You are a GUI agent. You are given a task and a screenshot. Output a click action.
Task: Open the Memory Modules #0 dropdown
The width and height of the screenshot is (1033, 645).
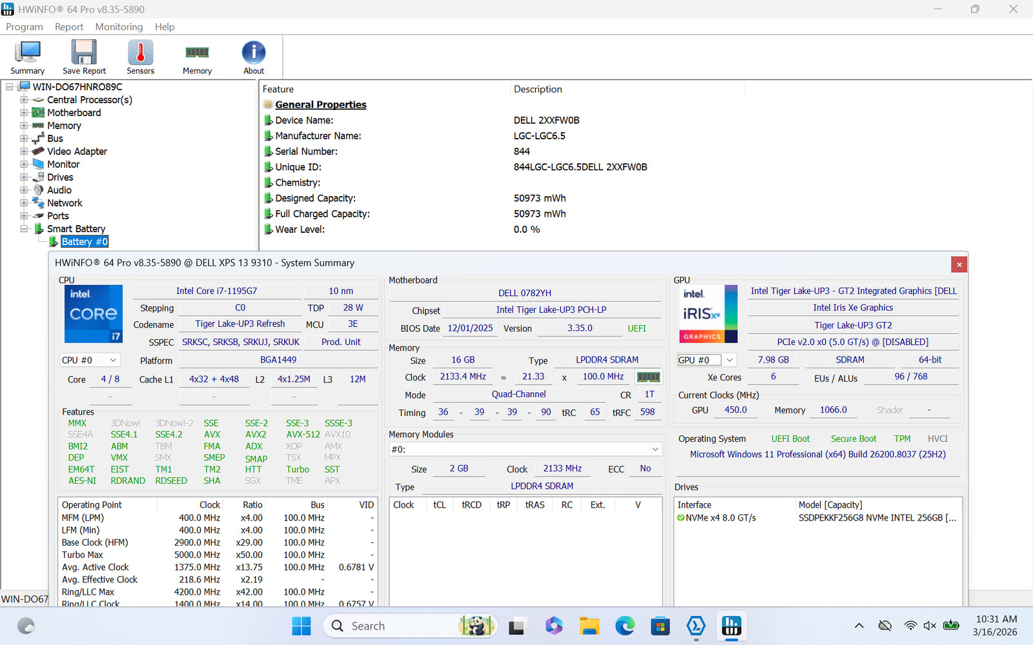tap(526, 449)
